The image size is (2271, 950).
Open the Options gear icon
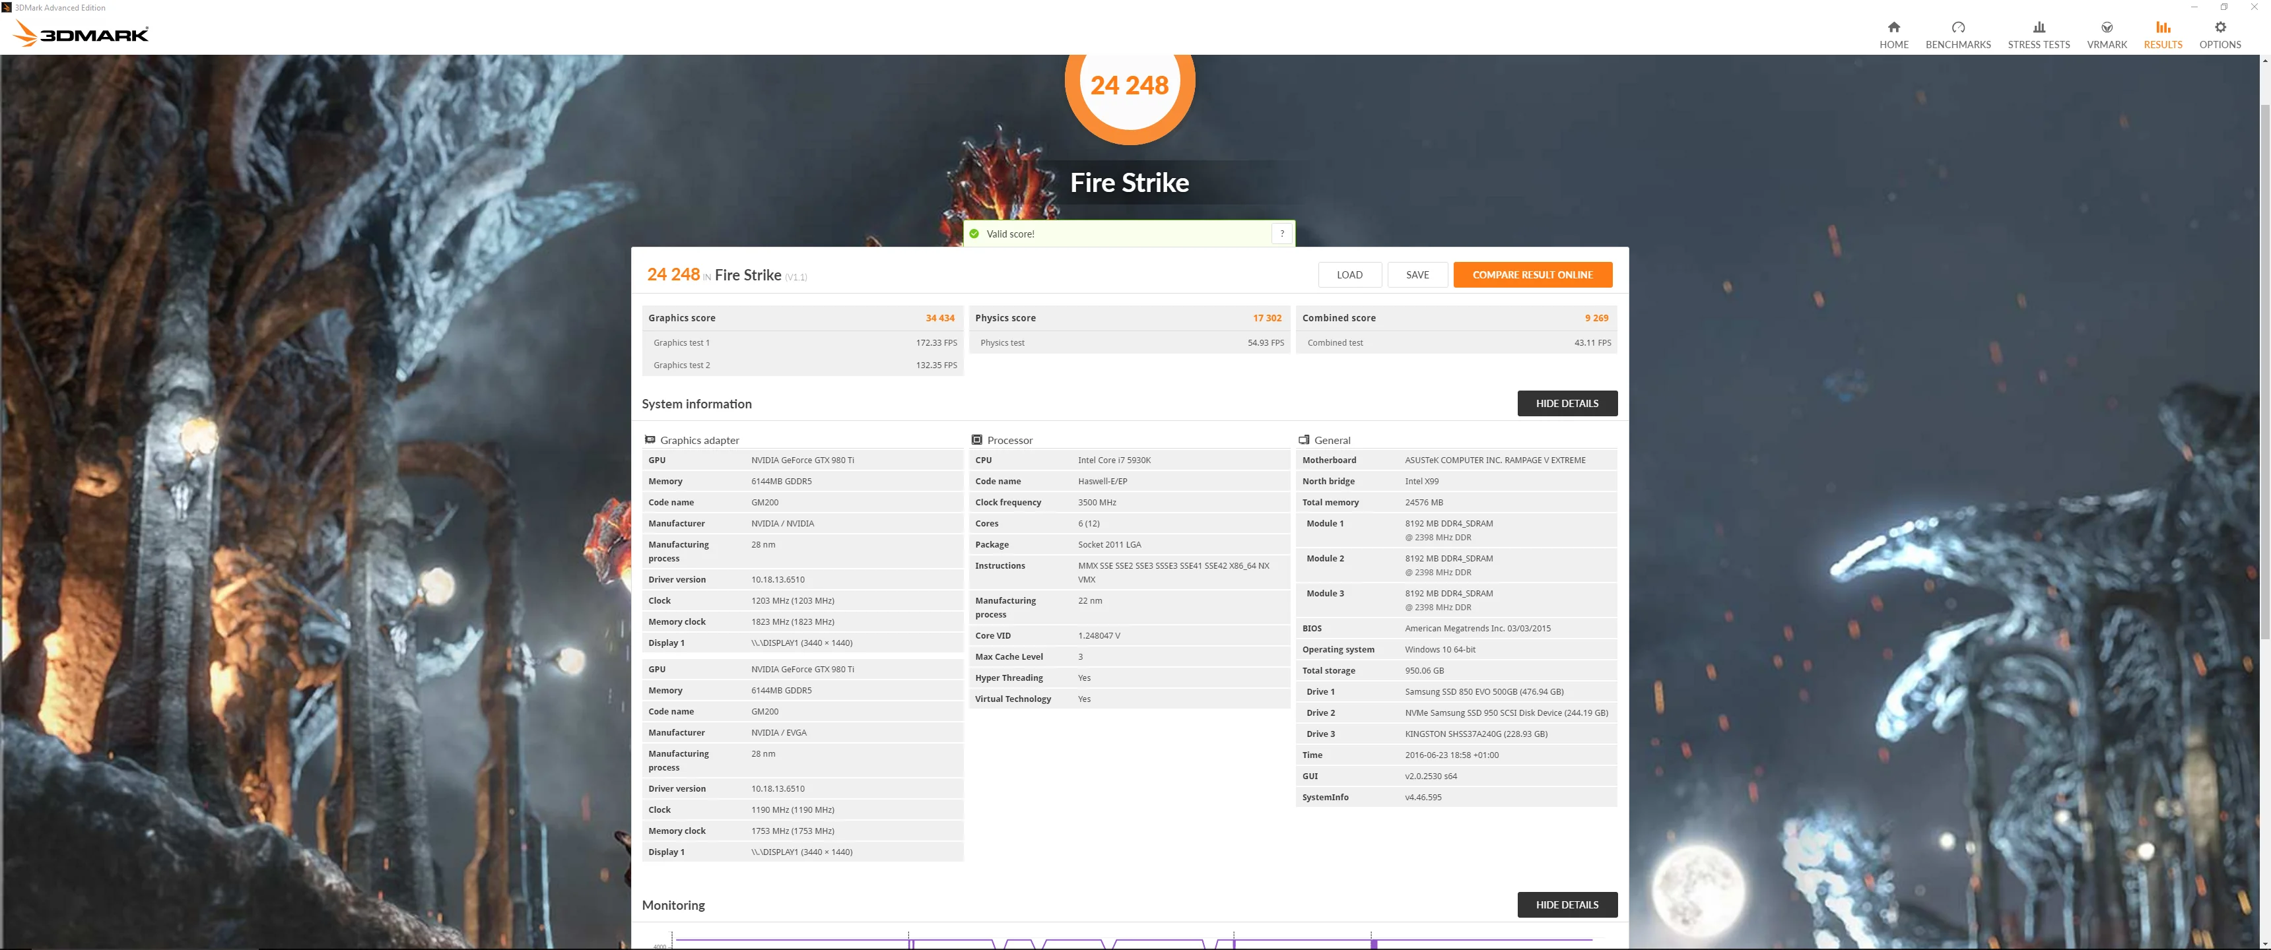point(2220,27)
